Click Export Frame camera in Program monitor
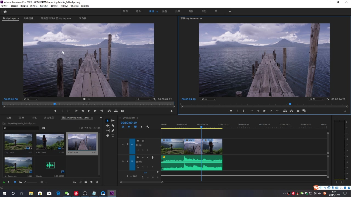351x197 pixels. coord(298,111)
